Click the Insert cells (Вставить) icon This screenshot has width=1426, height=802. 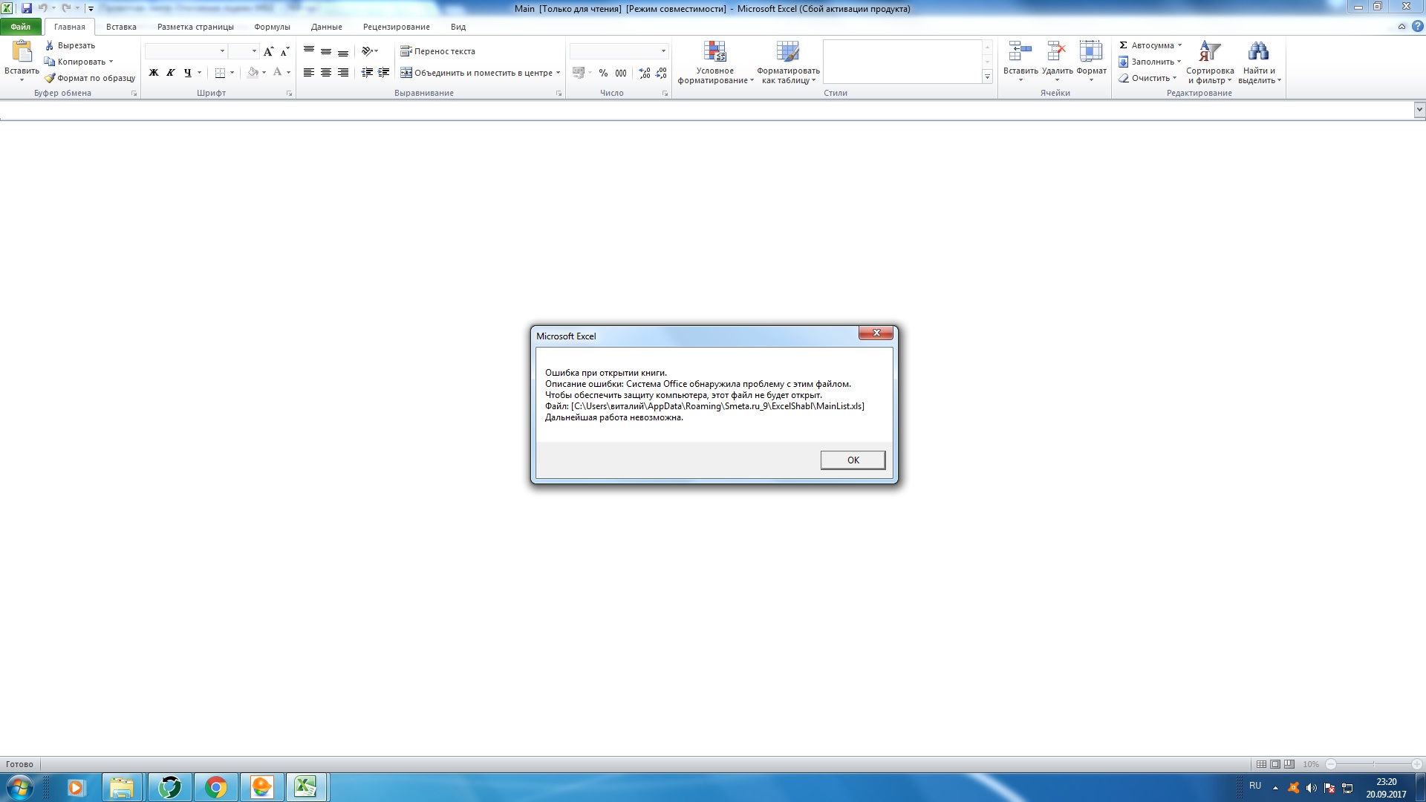(1020, 51)
